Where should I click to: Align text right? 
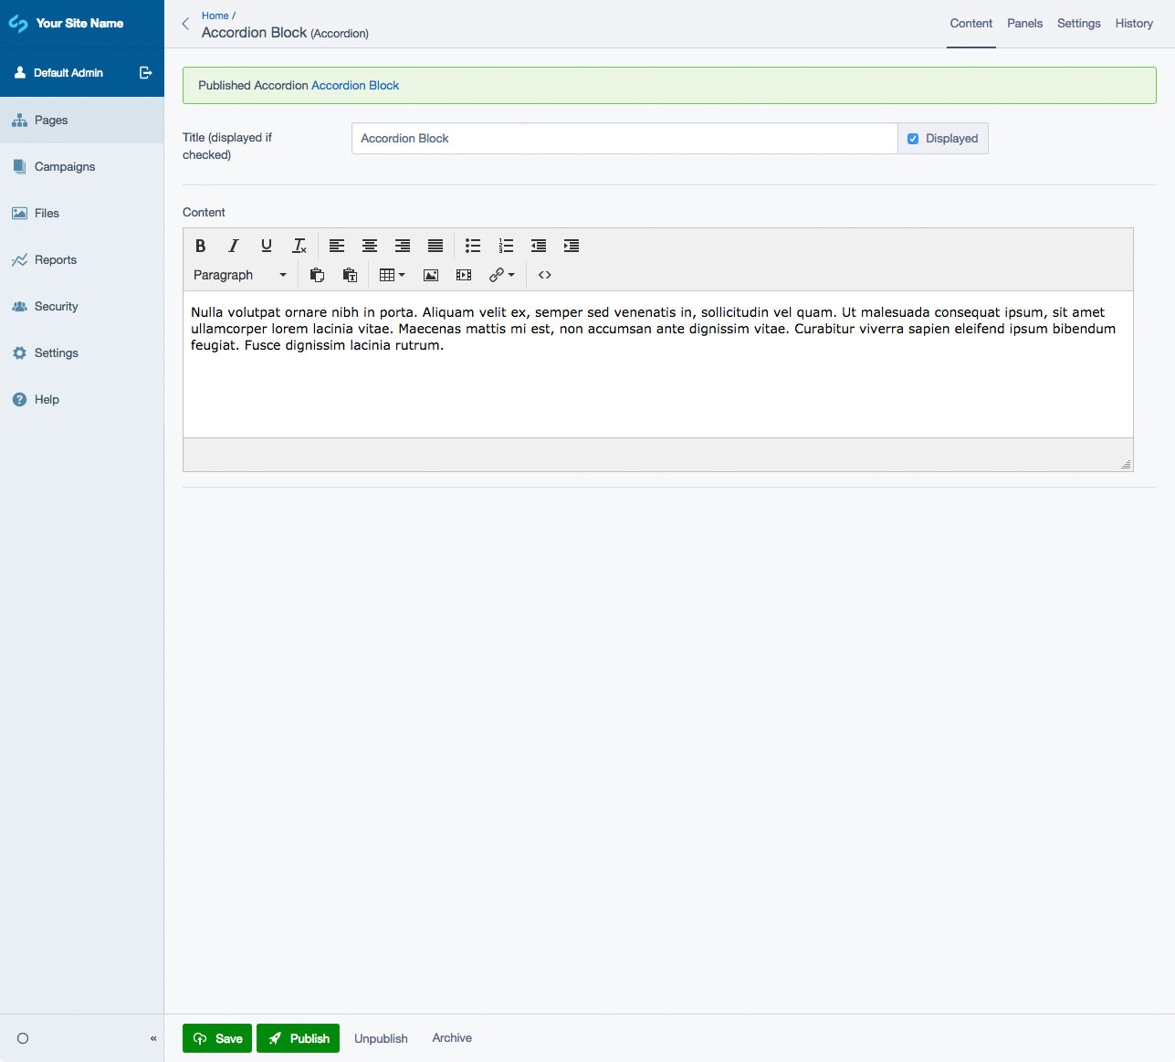coord(403,246)
